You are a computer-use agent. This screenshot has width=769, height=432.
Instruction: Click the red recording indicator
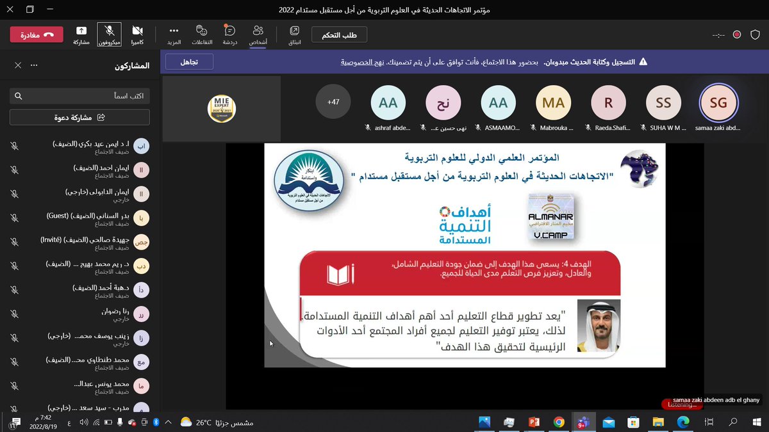pyautogui.click(x=738, y=35)
